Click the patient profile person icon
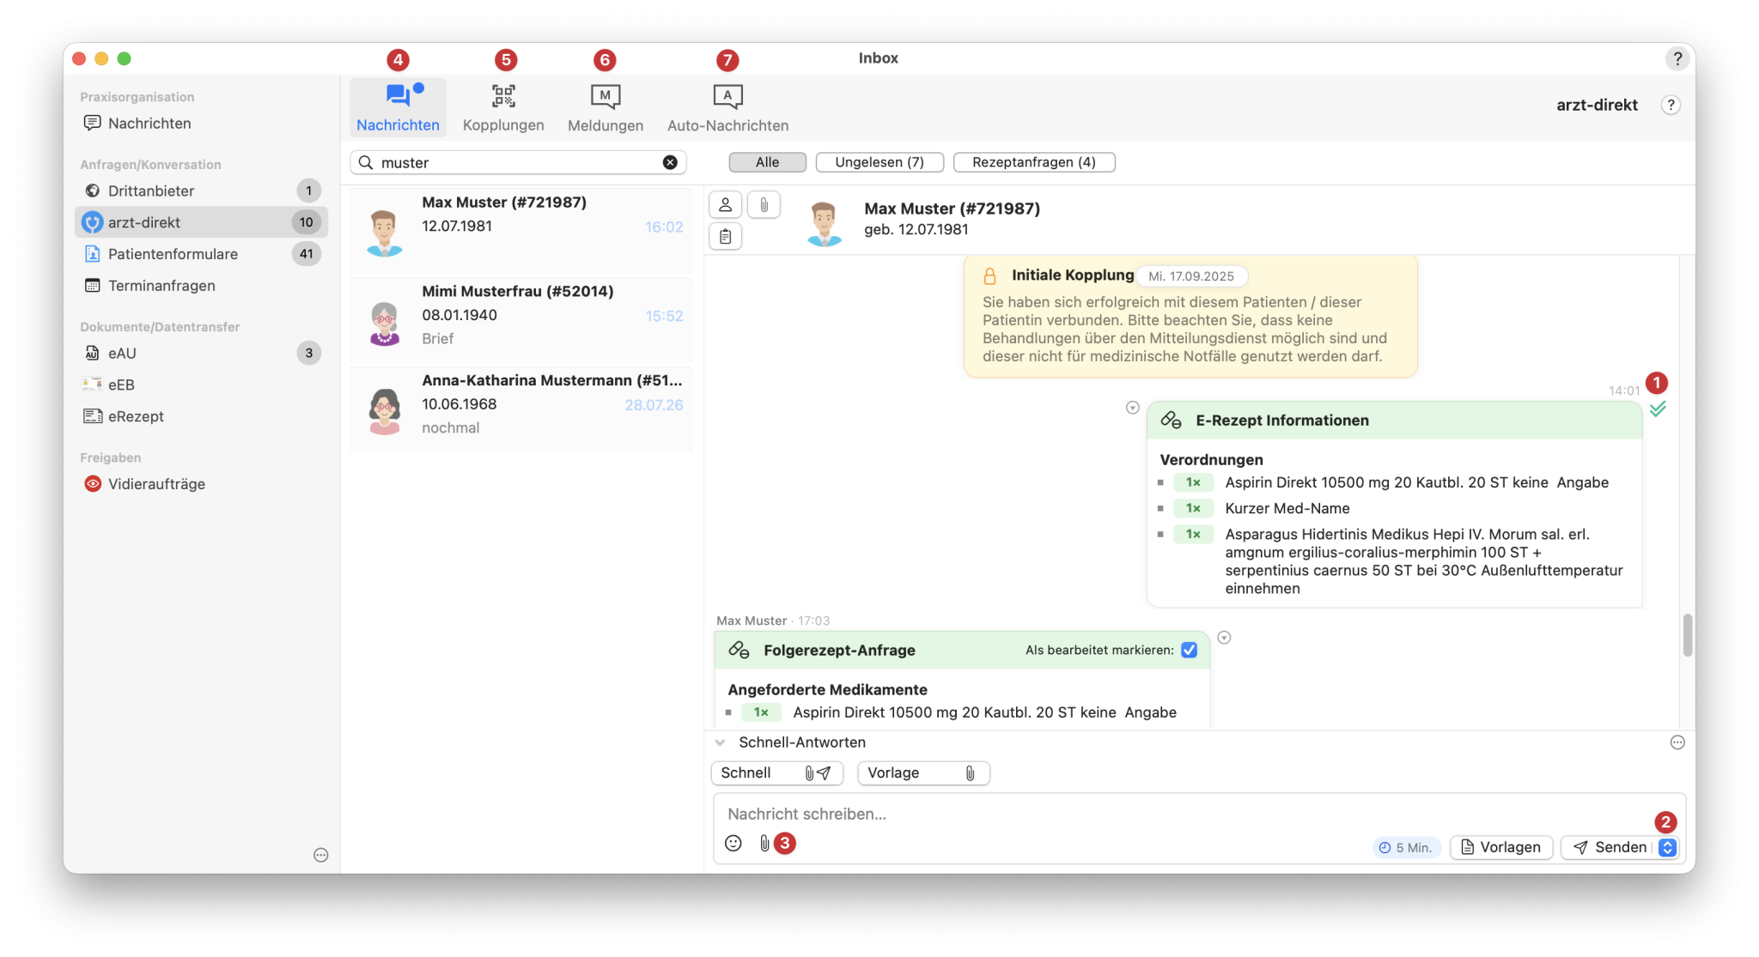The height and width of the screenshot is (957, 1759). [726, 204]
